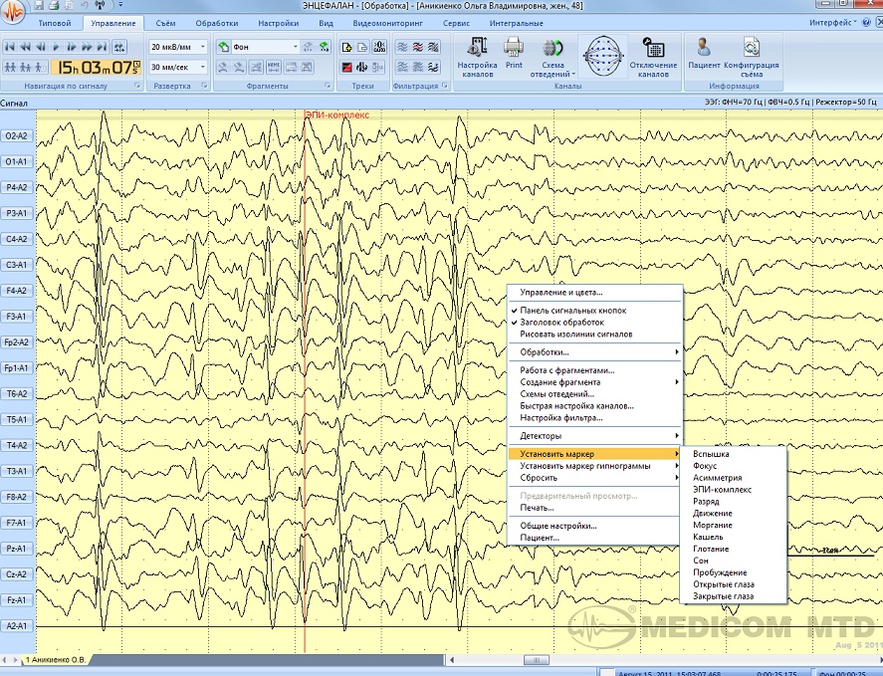Screen dimensions: 883x676
Task: Click the red wave filter icon
Action: click(418, 47)
